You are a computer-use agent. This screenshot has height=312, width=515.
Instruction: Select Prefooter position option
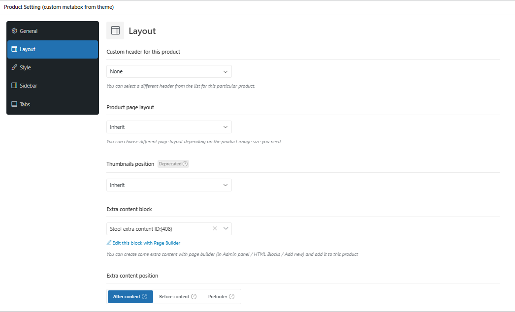click(218, 297)
